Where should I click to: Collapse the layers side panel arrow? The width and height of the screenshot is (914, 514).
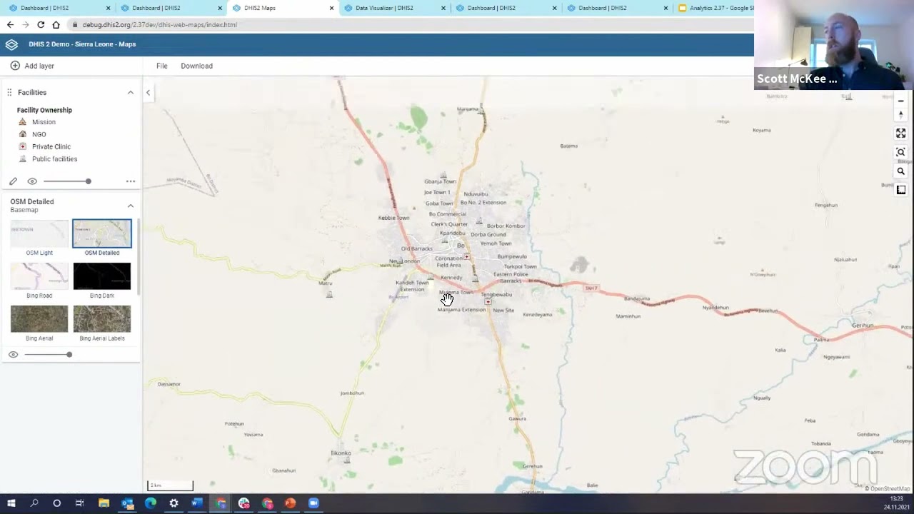point(148,93)
